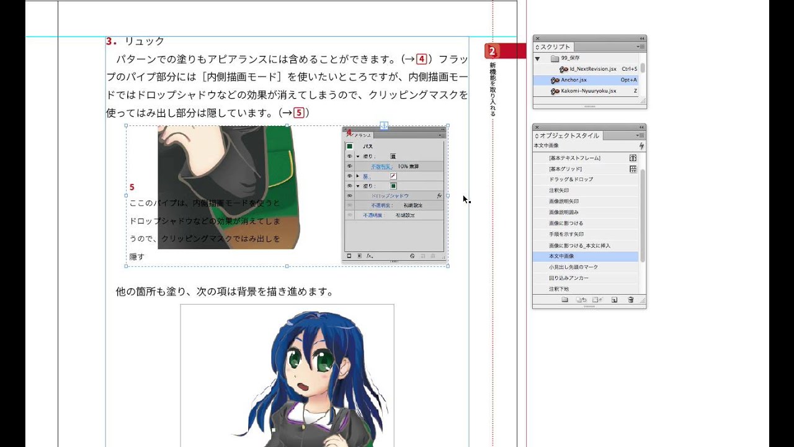
Task: Open the Scripts panel flyout menu
Action: (641, 47)
